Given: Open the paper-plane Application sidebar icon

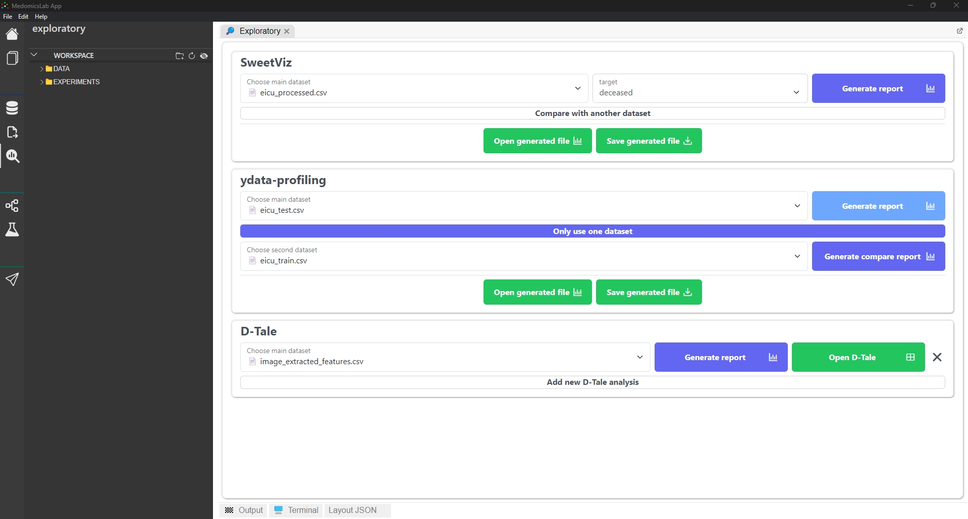Looking at the screenshot, I should point(12,279).
